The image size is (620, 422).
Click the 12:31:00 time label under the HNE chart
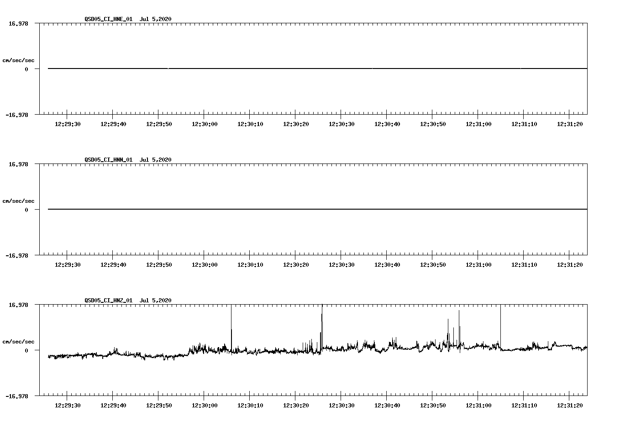pyautogui.click(x=478, y=124)
